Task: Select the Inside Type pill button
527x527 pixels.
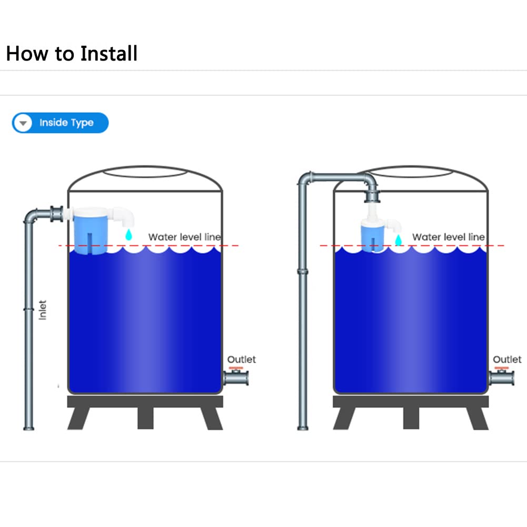Action: tap(60, 123)
